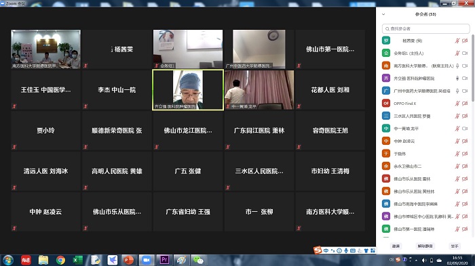Viewport: 475px width, 266px height.
Task: Open WeChat from the taskbar
Action: pyautogui.click(x=198, y=260)
